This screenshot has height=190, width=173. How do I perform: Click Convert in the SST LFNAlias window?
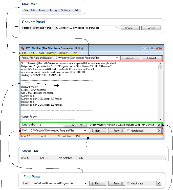point(152,58)
